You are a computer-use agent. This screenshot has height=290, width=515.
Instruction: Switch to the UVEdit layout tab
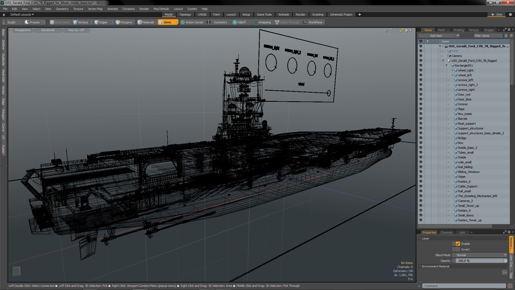(x=202, y=15)
